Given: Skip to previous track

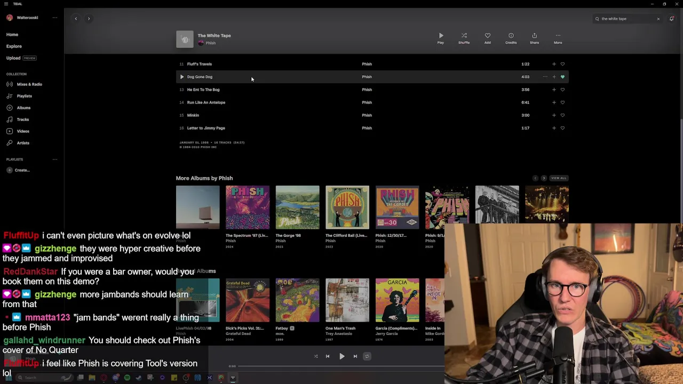Looking at the screenshot, I should point(328,356).
